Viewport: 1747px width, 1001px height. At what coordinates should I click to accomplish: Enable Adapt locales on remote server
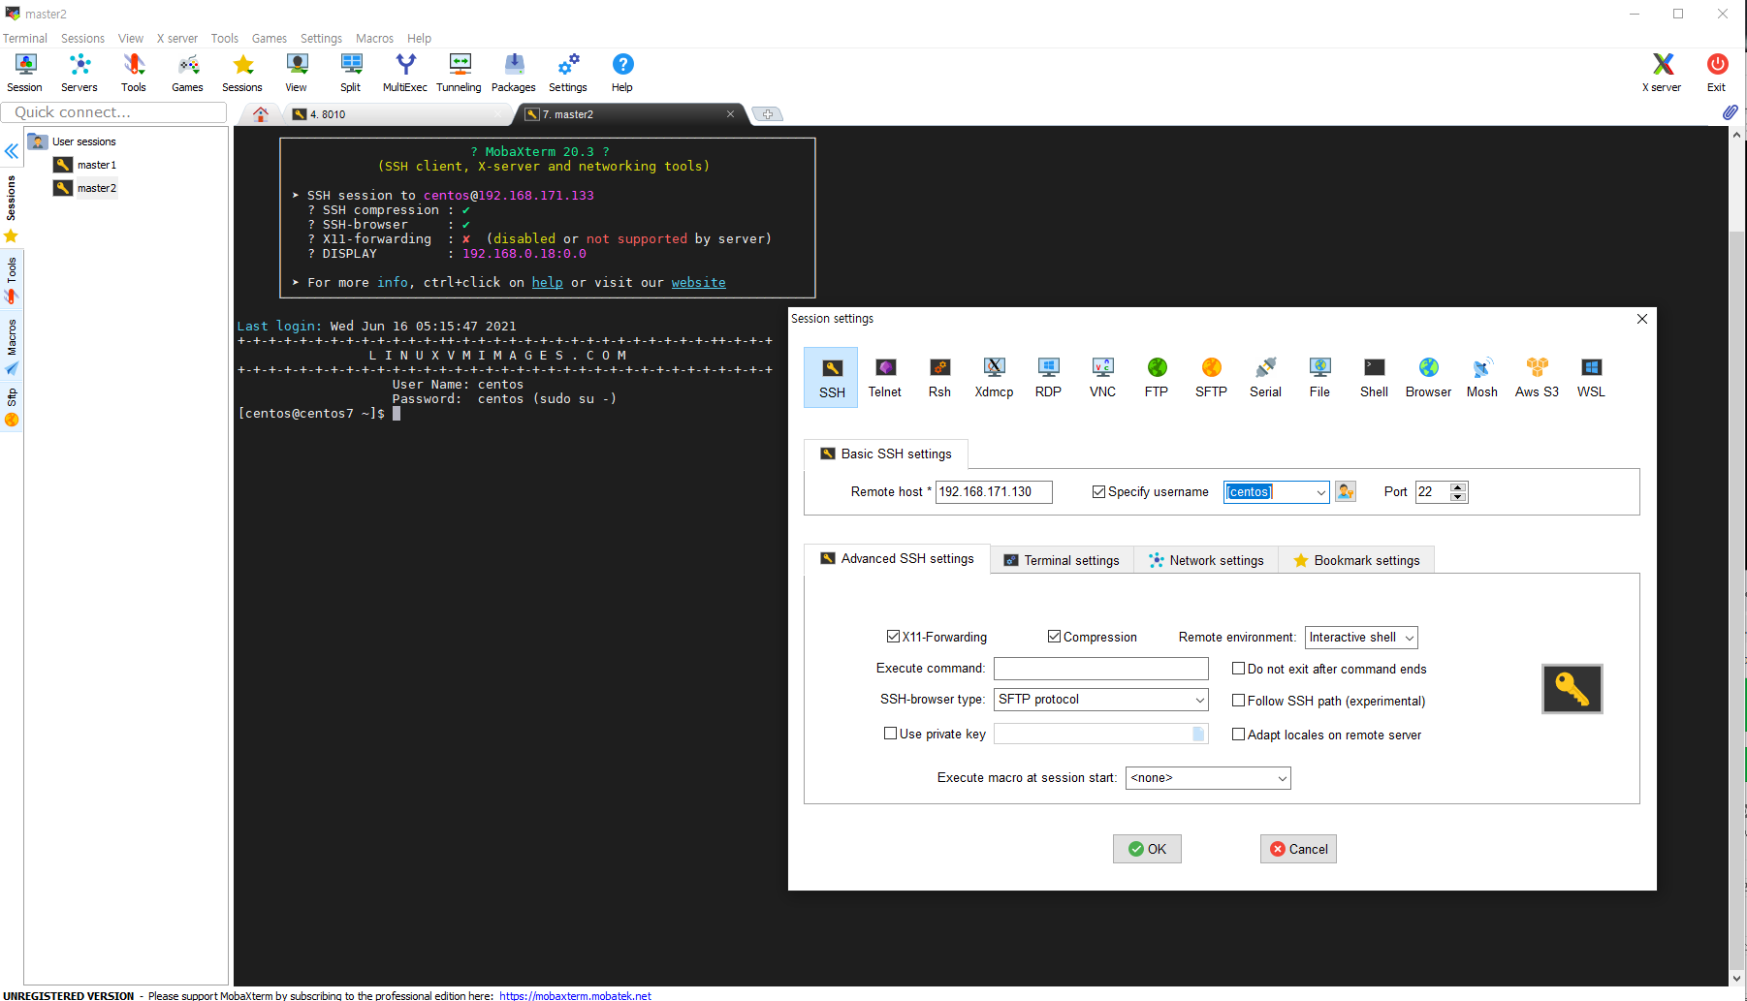1238,735
